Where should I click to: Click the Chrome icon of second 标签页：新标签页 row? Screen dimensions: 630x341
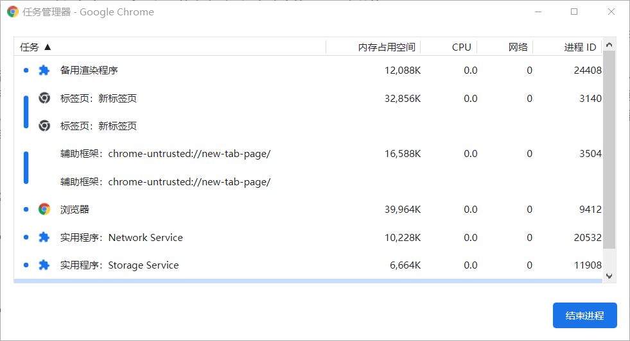(44, 126)
